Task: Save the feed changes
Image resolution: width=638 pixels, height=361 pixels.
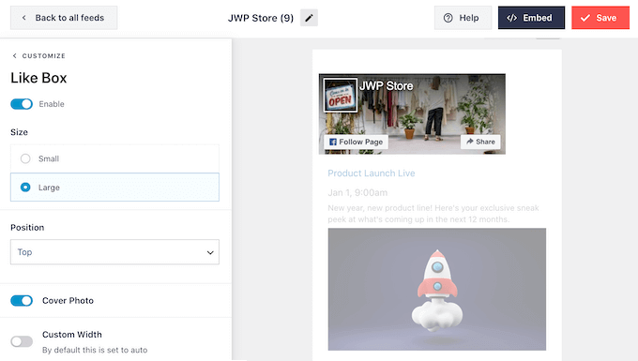Action: pyautogui.click(x=600, y=18)
